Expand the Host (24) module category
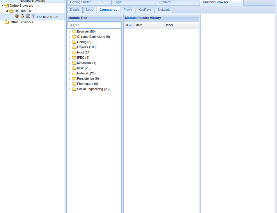 (x=70, y=52)
